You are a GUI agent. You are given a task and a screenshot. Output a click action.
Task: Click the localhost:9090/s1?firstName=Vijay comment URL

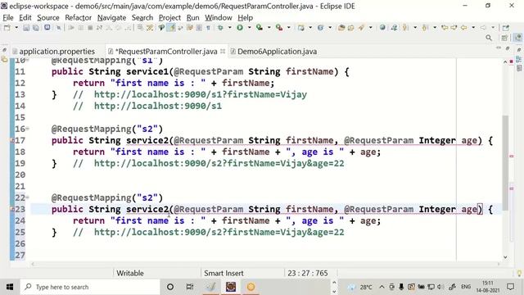click(x=200, y=95)
